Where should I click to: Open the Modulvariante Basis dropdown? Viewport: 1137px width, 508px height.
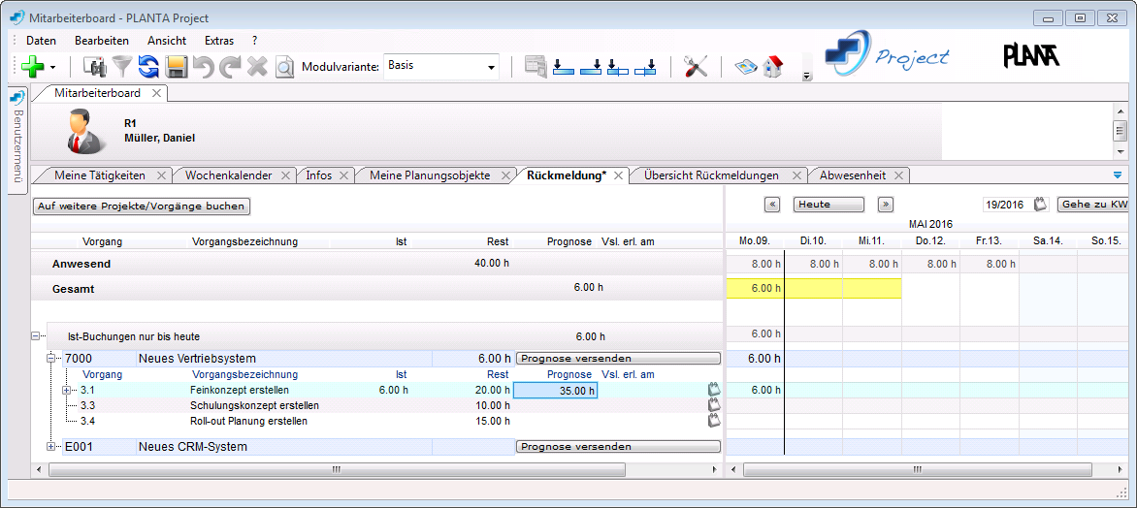pos(491,67)
